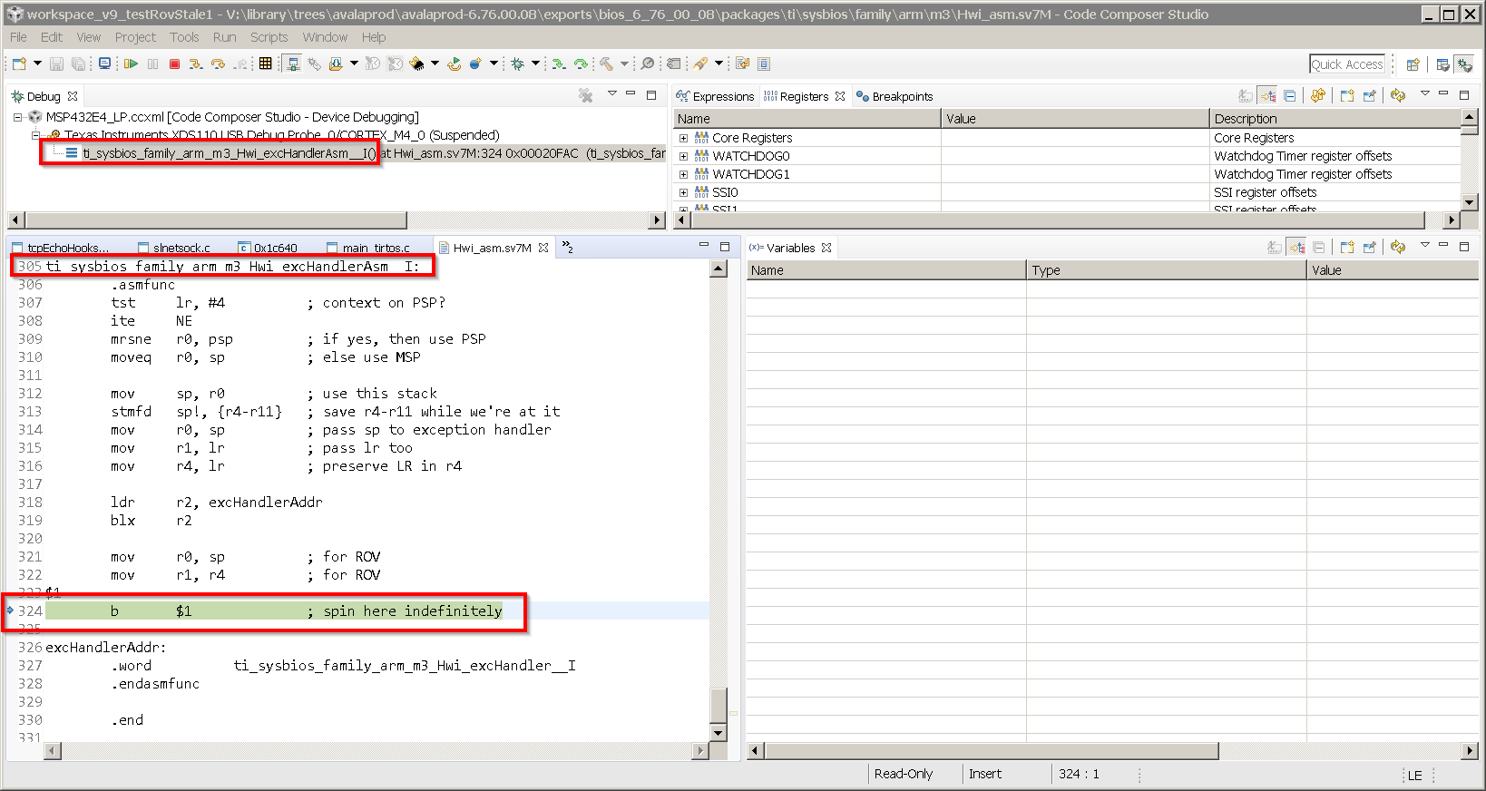Click Type column header in Variables view
1486x791 pixels.
coord(1167,270)
